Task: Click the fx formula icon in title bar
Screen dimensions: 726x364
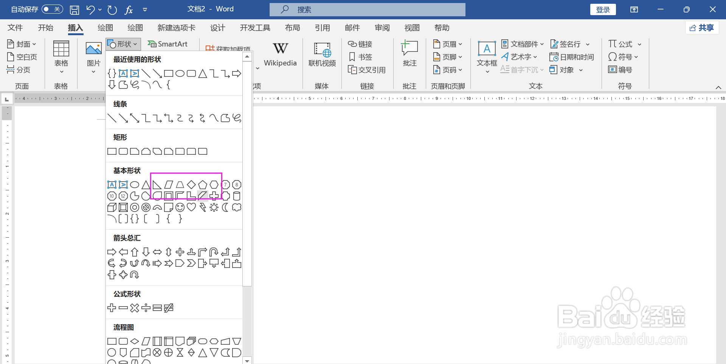Action: coord(129,10)
